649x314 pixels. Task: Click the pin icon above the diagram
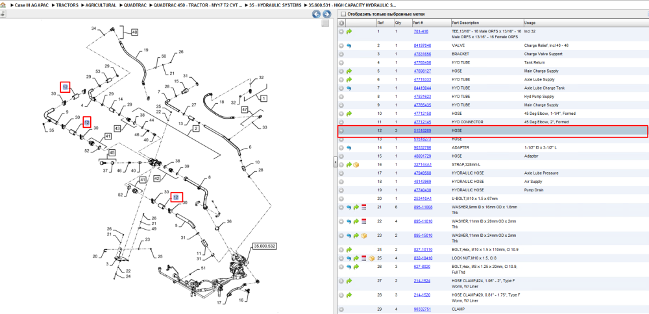click(3, 14)
